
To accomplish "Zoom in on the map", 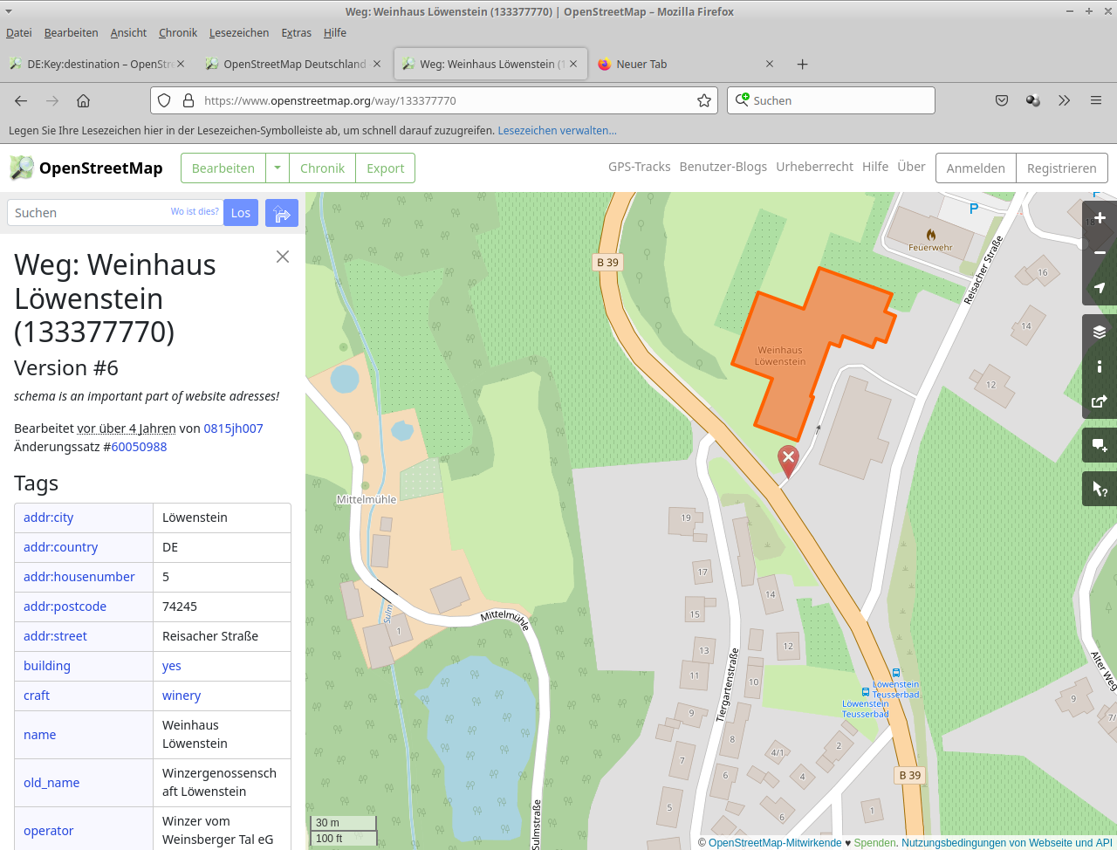I will click(1100, 218).
